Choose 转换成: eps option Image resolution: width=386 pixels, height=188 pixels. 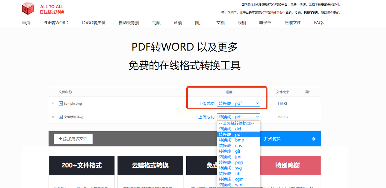pyautogui.click(x=238, y=146)
